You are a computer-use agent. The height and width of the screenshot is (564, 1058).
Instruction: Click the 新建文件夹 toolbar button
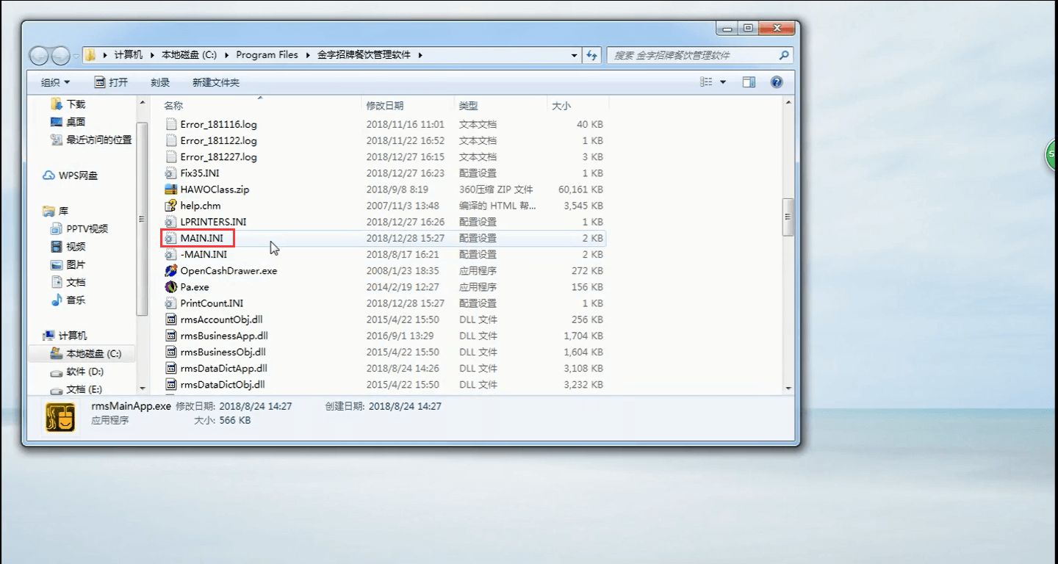click(216, 82)
